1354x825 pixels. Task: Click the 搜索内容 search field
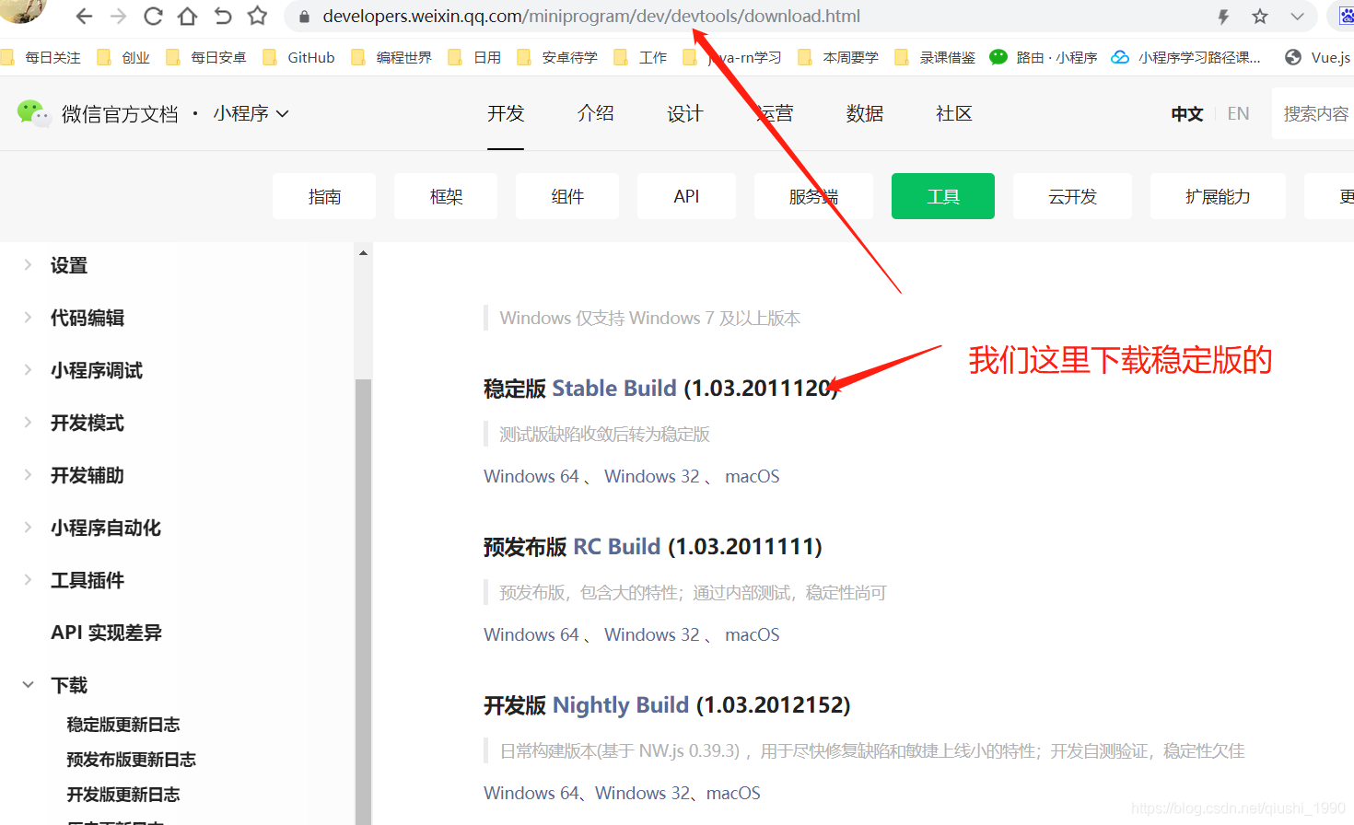(x=1317, y=112)
